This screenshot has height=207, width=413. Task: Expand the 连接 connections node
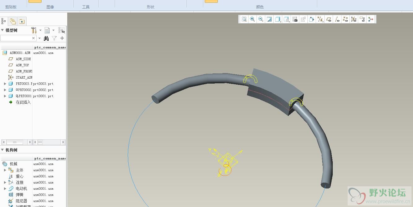pos(5,182)
